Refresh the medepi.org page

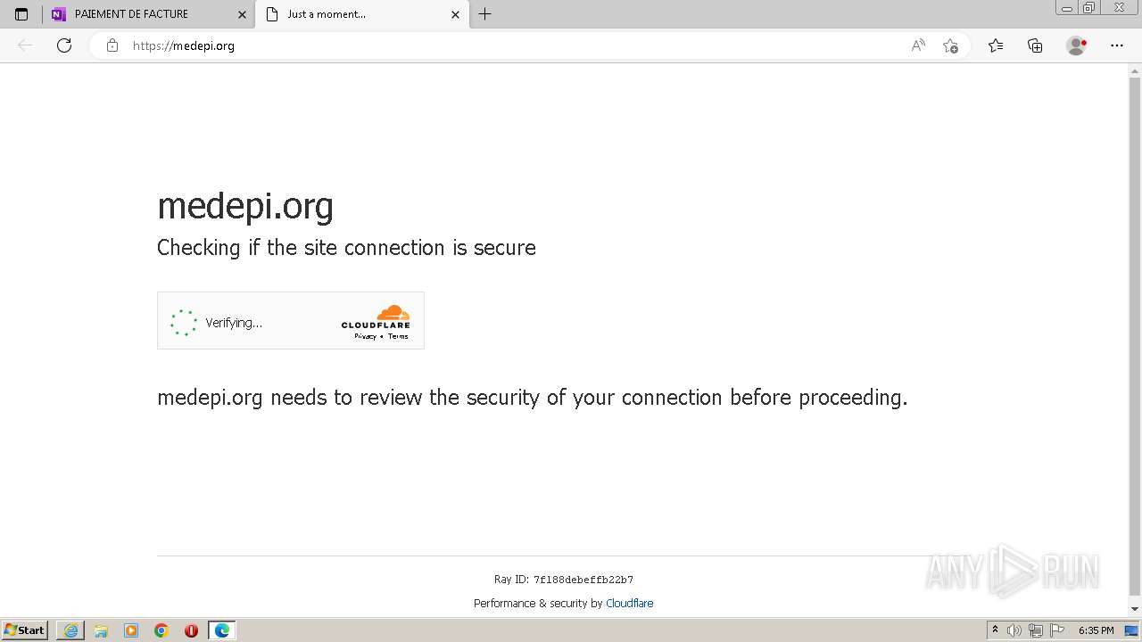click(x=64, y=45)
